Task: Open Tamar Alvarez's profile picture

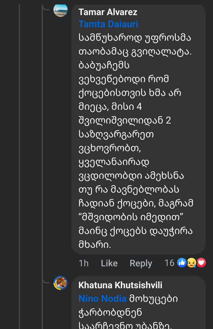Action: coord(61,11)
